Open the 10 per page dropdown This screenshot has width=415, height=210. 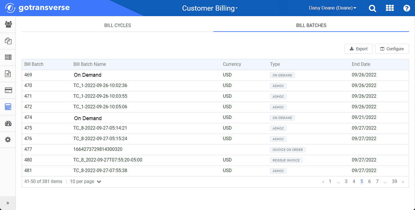pos(86,182)
